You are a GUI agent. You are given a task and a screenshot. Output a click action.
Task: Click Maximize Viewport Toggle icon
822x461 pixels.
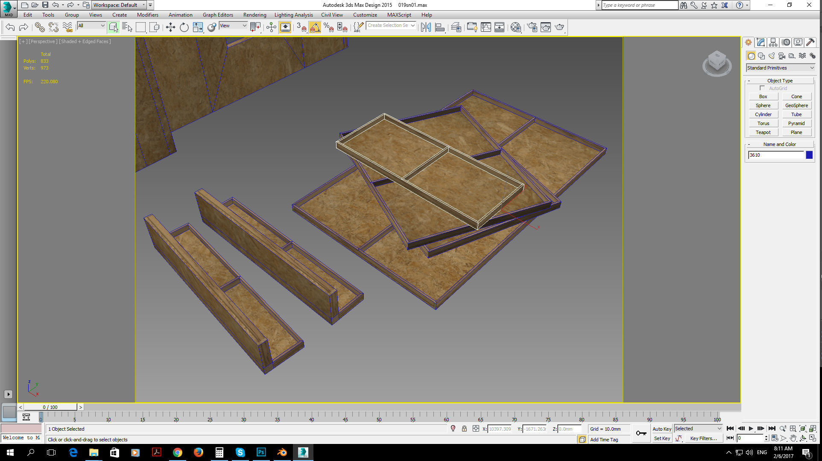tap(813, 438)
